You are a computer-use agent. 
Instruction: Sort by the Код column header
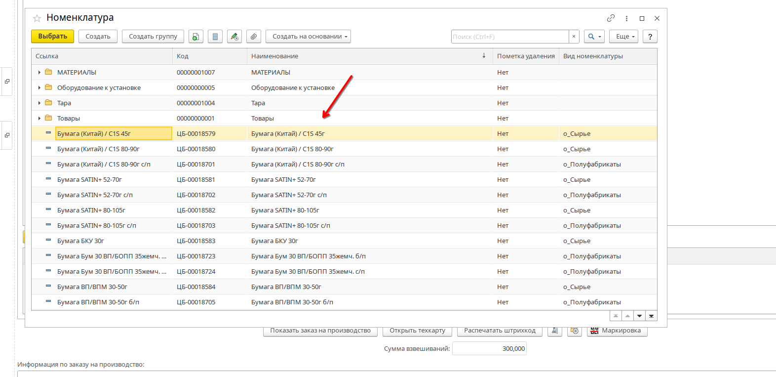coord(209,56)
